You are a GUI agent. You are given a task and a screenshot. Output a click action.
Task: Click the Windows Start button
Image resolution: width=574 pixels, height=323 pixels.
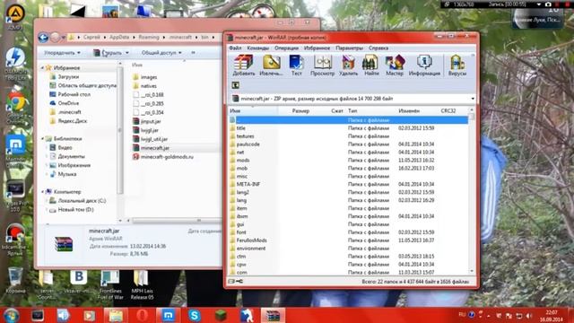[x=12, y=315]
